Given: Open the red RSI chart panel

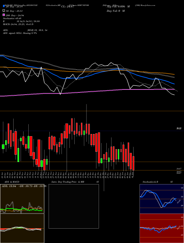Looking at the screenshot, I should [x=162, y=228].
